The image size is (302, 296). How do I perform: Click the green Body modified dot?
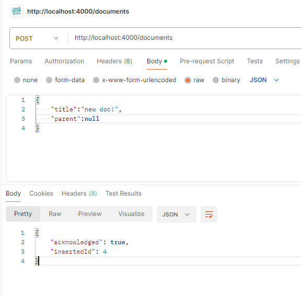click(x=166, y=61)
